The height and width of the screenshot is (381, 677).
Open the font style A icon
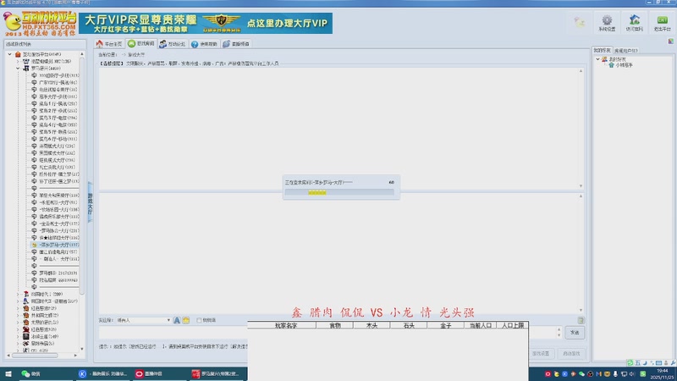tap(177, 320)
